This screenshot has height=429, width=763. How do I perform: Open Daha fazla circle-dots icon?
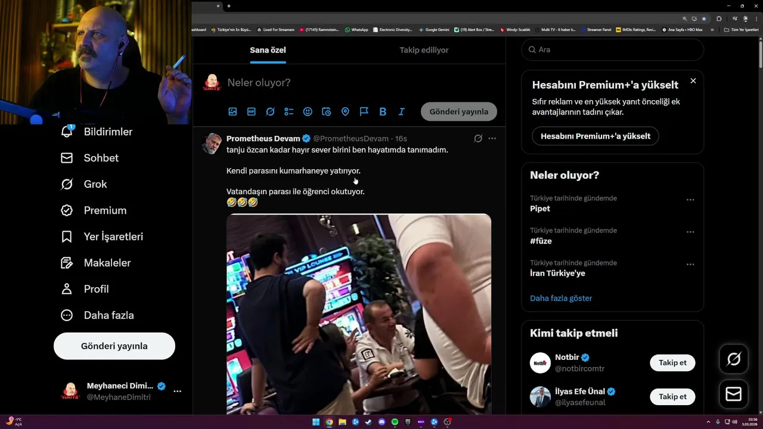67,315
